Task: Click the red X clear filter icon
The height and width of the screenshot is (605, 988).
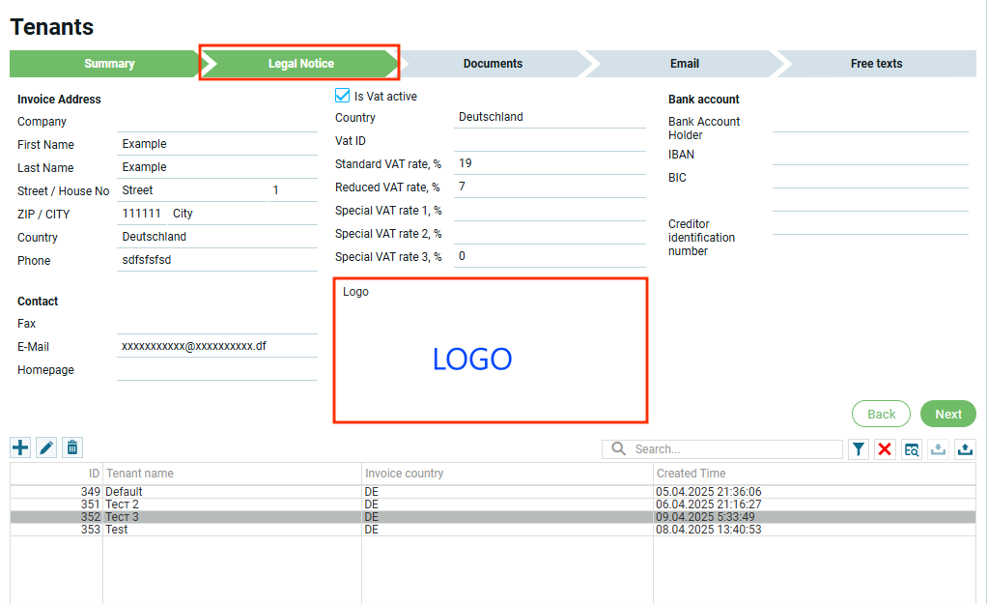Action: (885, 449)
